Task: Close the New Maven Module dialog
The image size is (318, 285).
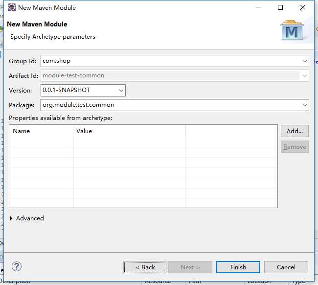Action: (x=302, y=7)
